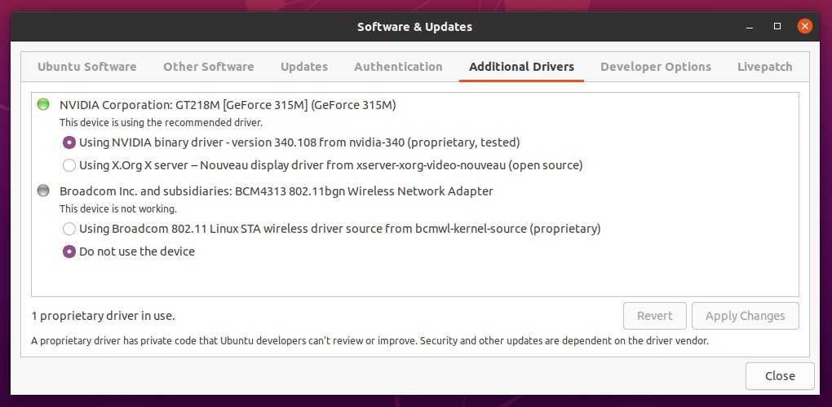Viewport: 832px width, 407px height.
Task: Choose Broadcom 802.11 Linux STA wireless driver
Action: click(69, 229)
